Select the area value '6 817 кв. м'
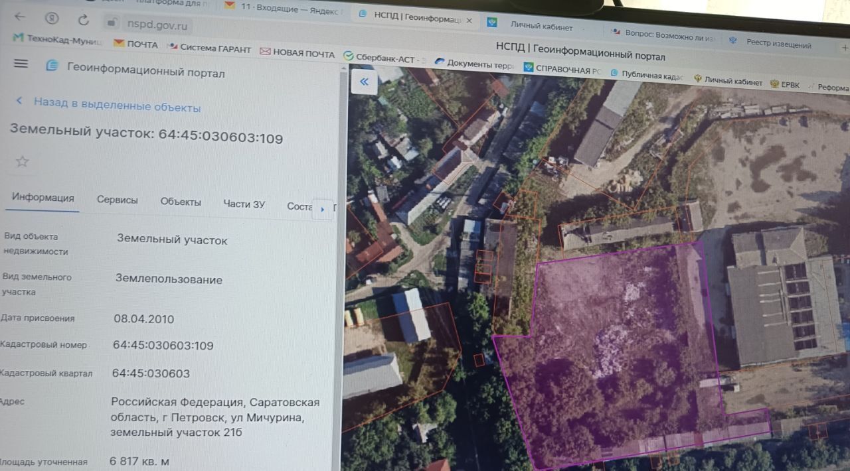 (x=139, y=460)
